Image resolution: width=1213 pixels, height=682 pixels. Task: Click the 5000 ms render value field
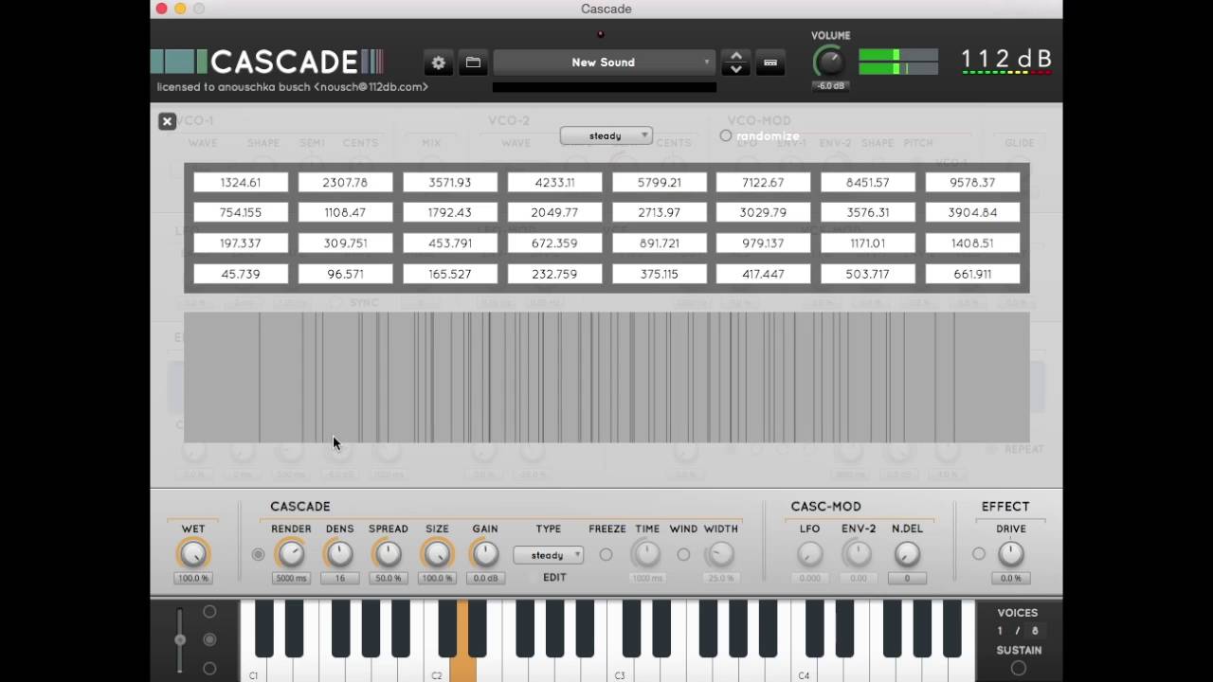291,578
